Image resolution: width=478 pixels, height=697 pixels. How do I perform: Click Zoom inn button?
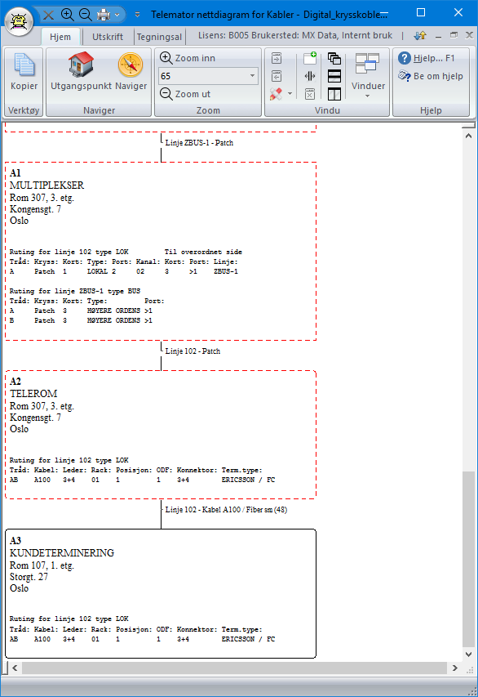(x=188, y=58)
